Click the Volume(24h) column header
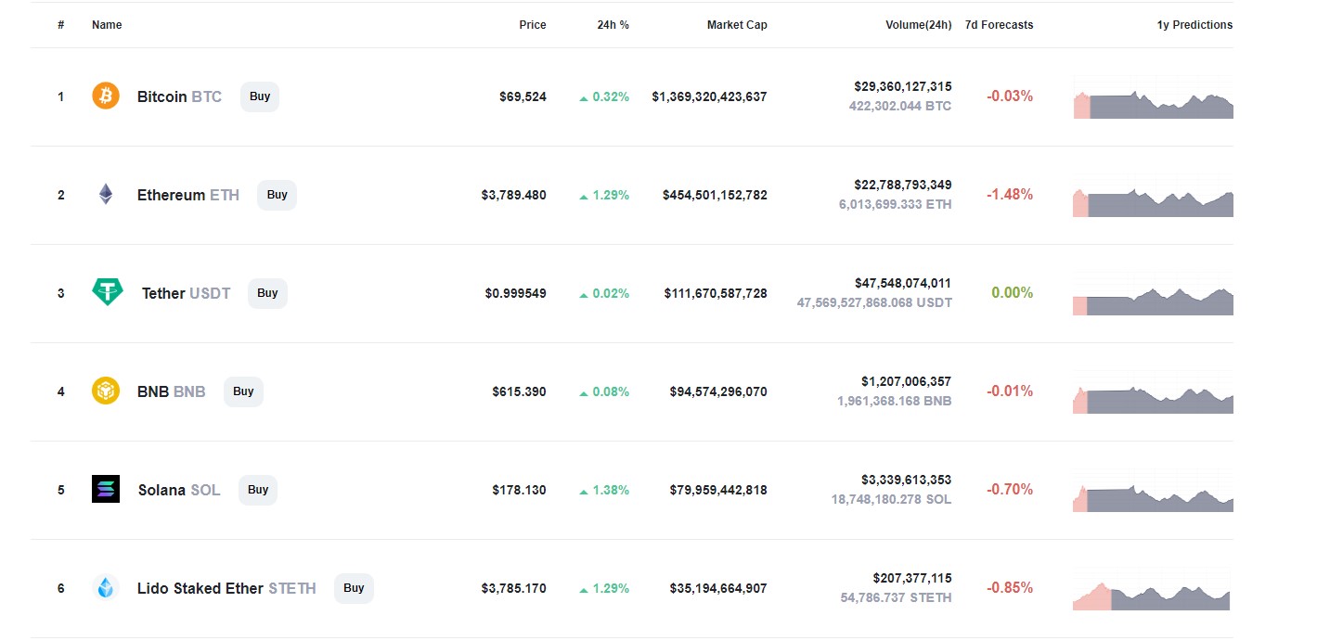 [919, 25]
